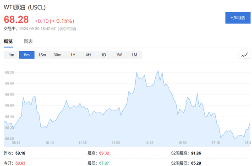
Task: Open the 图表 tab
Action: (28, 41)
